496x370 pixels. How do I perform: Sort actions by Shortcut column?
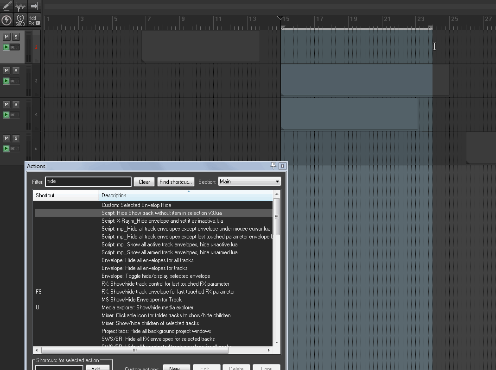tap(66, 195)
